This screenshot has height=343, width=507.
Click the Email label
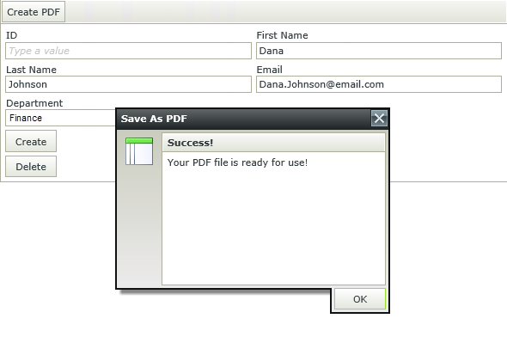(269, 70)
